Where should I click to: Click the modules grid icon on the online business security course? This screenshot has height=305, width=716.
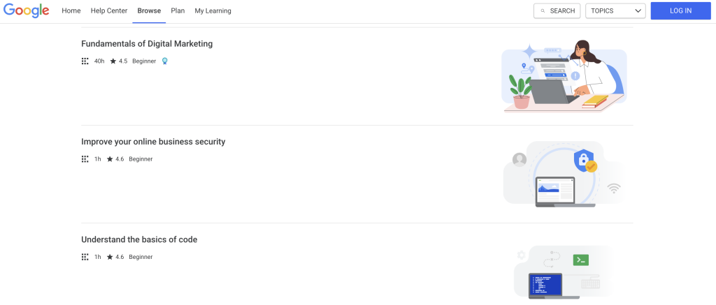coord(85,159)
